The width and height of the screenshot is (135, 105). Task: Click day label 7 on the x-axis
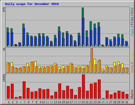point(32,102)
